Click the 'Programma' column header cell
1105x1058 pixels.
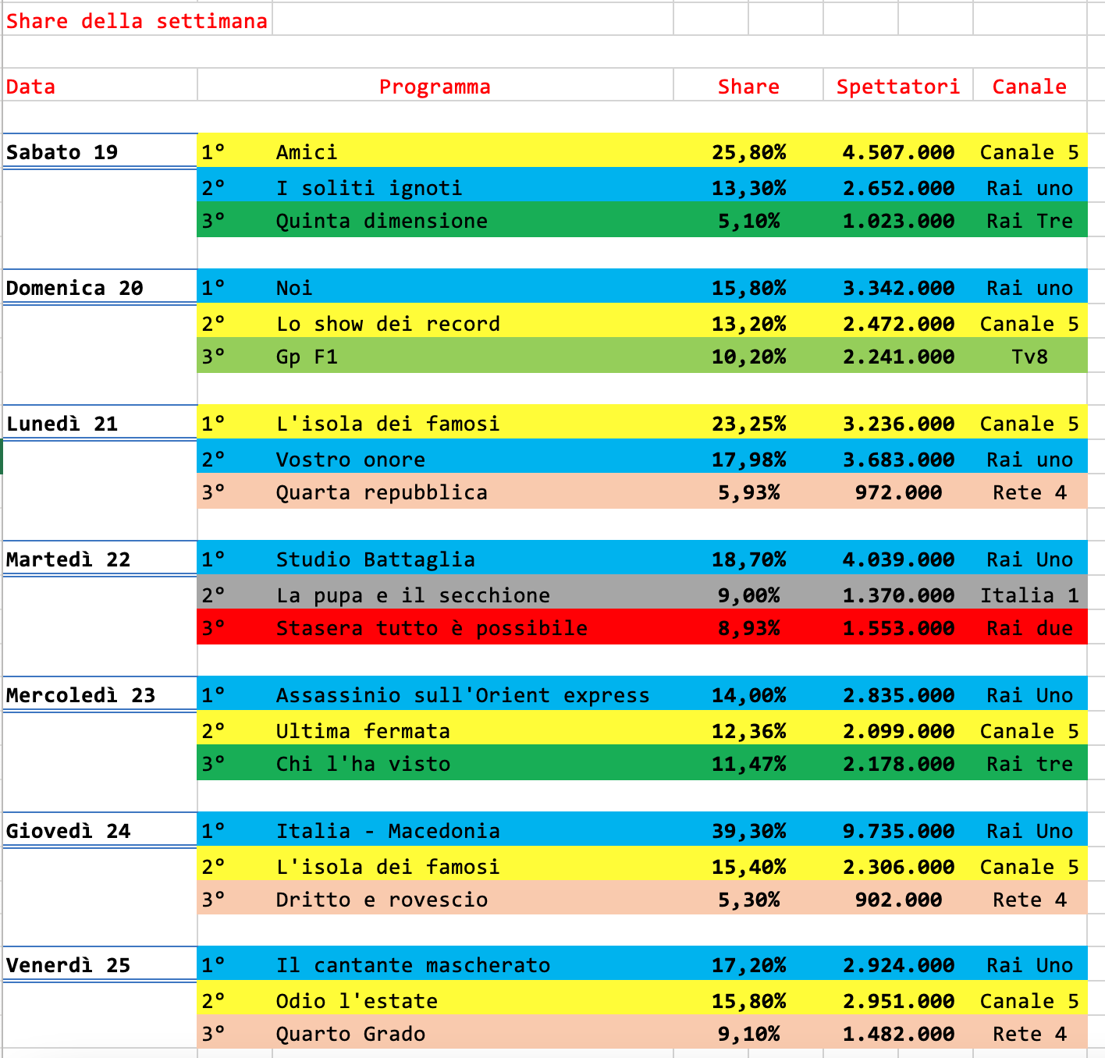pos(435,87)
